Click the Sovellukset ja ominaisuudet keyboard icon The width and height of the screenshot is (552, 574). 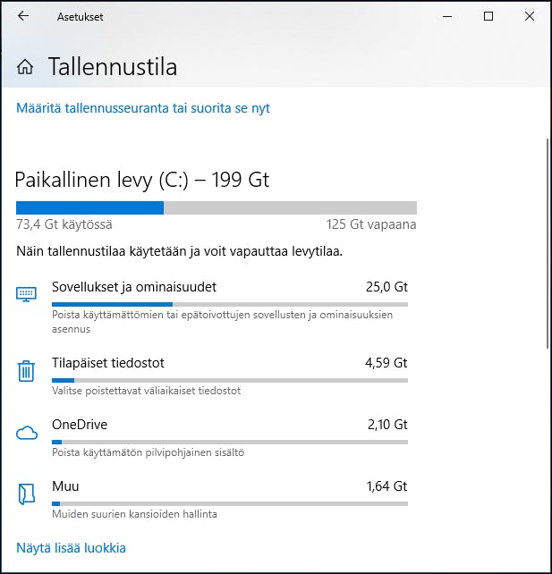click(x=26, y=294)
